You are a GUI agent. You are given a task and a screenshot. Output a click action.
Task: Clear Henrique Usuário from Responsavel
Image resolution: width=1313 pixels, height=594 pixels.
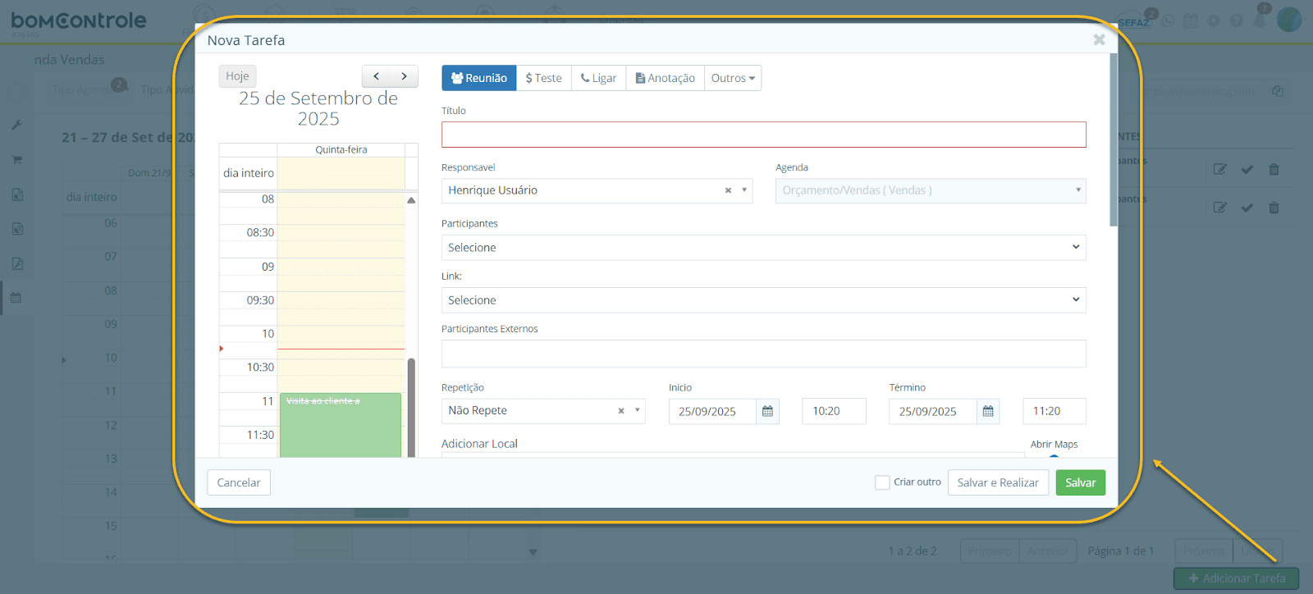728,190
